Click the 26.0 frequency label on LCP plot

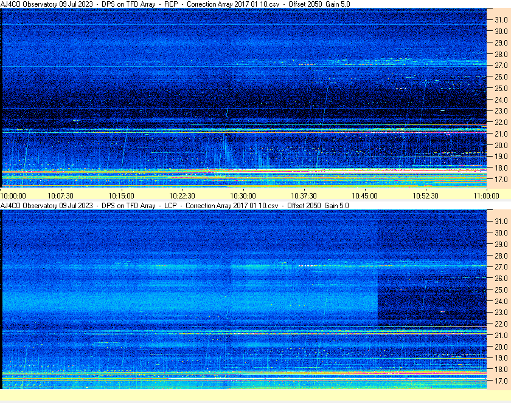click(x=501, y=278)
